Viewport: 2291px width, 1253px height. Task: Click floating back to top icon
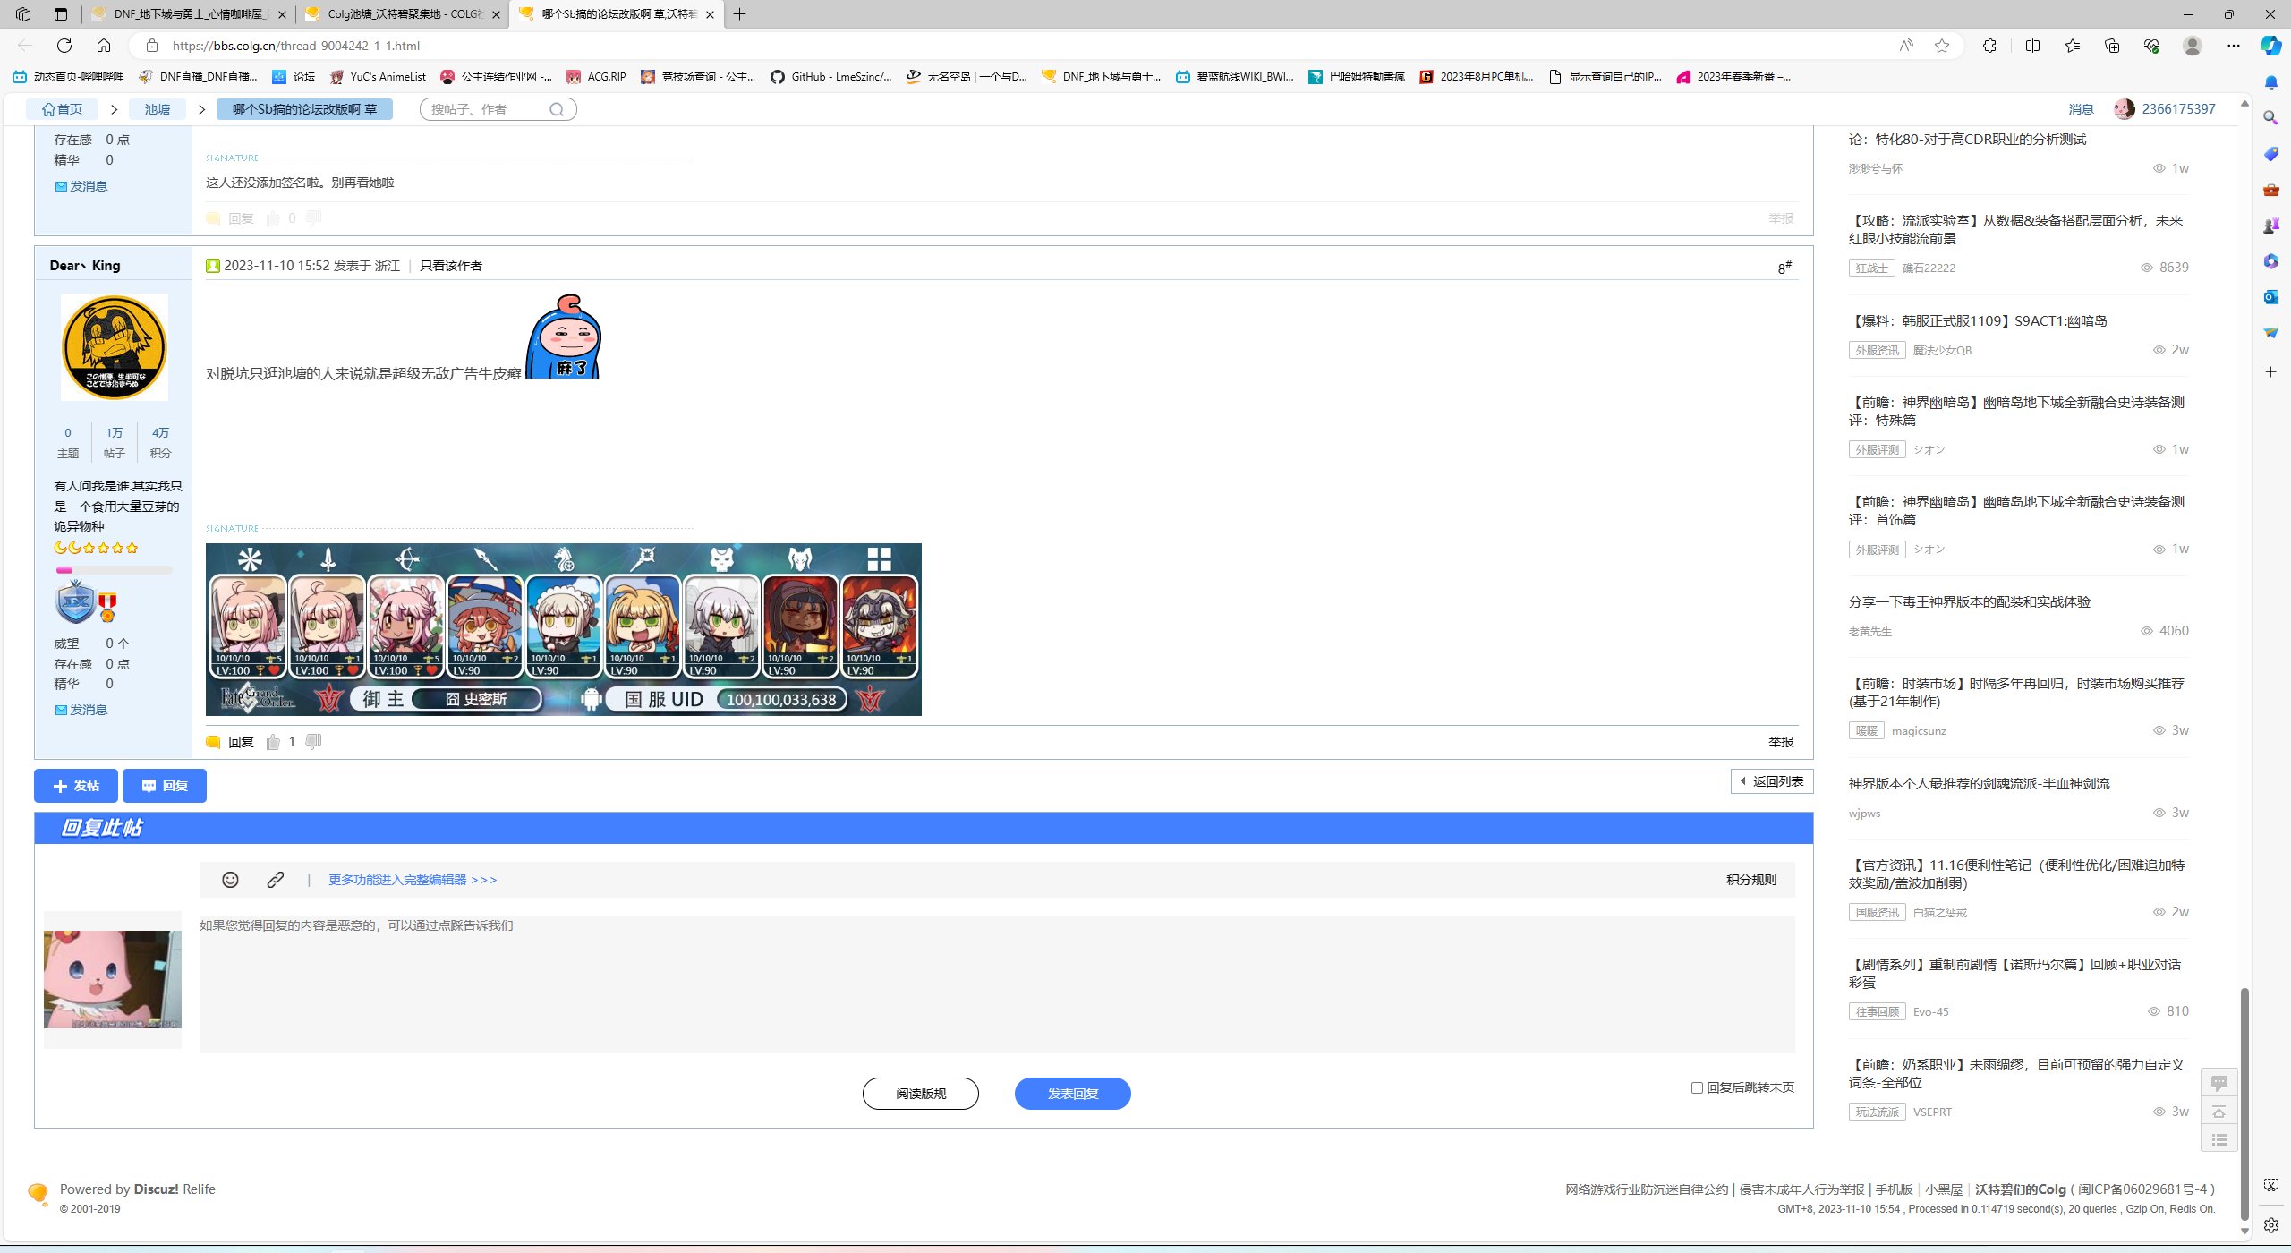coord(2219,1112)
